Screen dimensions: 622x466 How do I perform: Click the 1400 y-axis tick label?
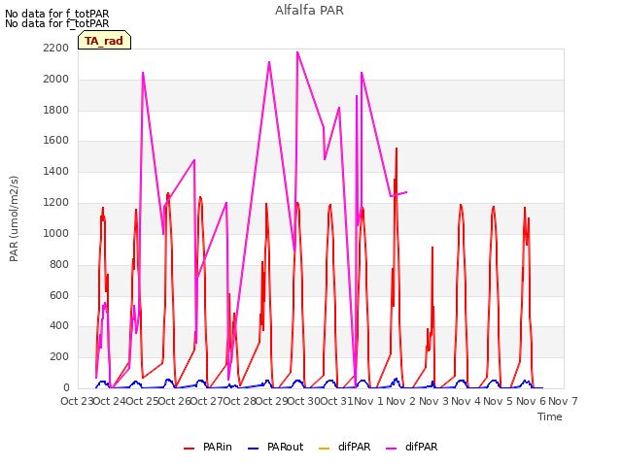coord(56,172)
